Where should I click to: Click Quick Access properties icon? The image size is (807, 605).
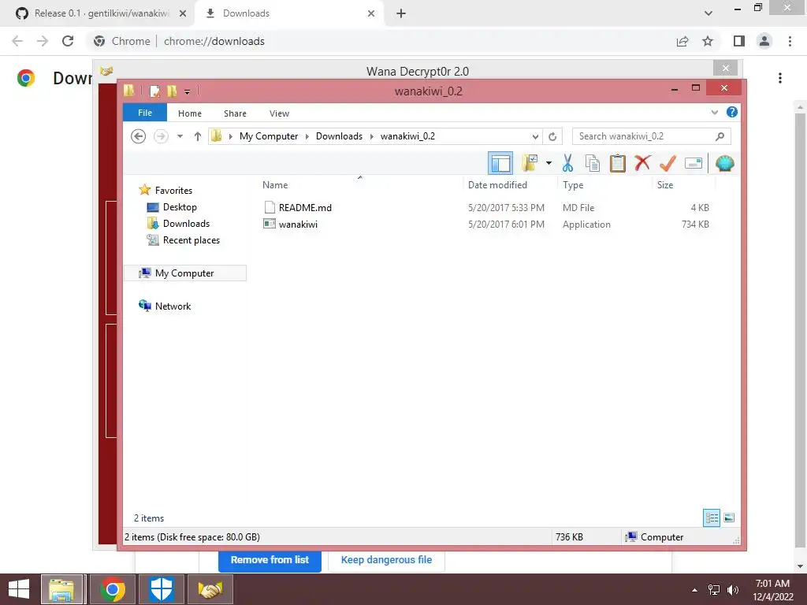154,91
